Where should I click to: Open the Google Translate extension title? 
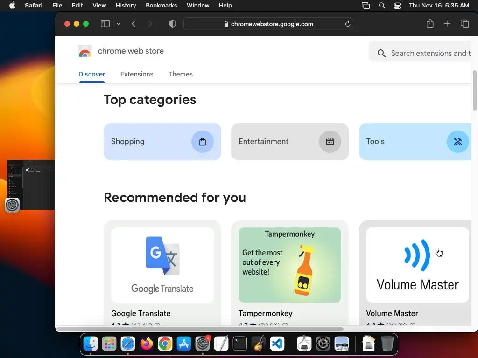click(141, 313)
